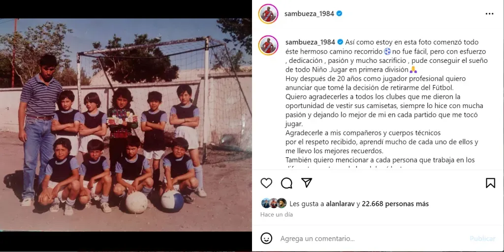Click the liker avatars next to Les gusta
Image resolution: width=504 pixels, height=252 pixels.
point(274,203)
